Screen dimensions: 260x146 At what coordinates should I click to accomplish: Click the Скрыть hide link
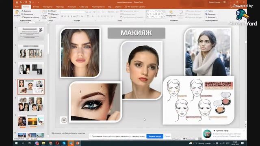167,136
